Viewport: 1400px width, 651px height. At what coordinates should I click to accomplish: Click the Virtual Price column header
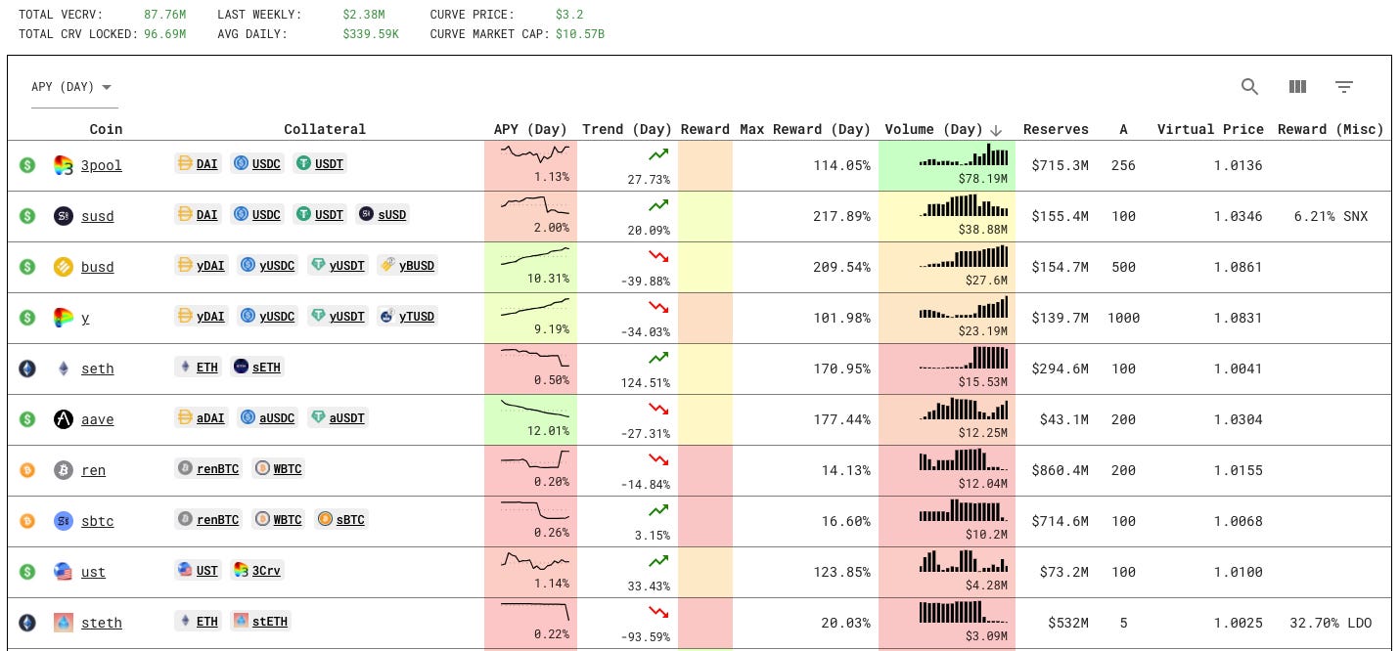click(x=1210, y=129)
